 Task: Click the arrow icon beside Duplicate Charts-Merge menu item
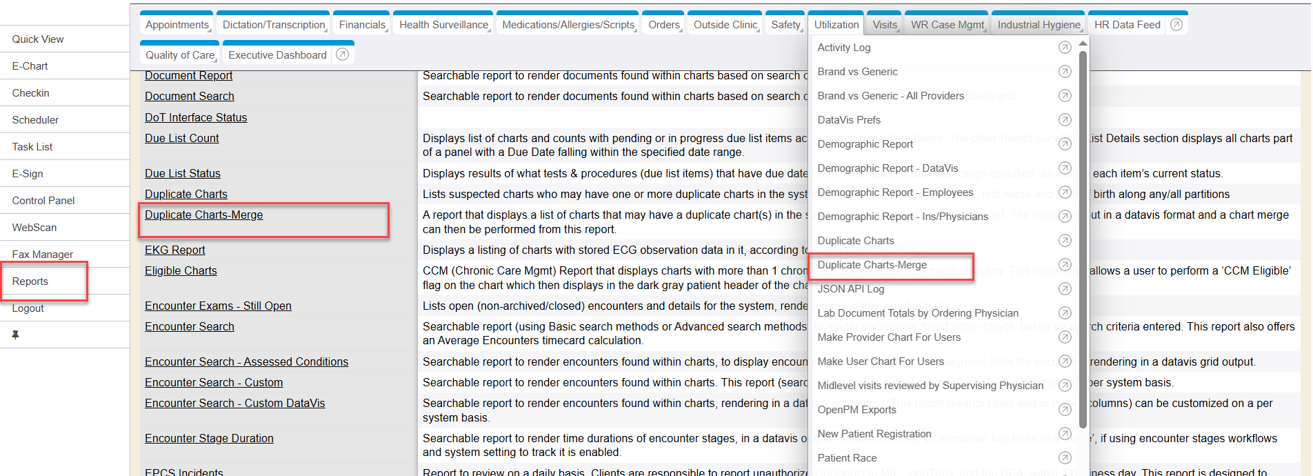click(x=1065, y=265)
